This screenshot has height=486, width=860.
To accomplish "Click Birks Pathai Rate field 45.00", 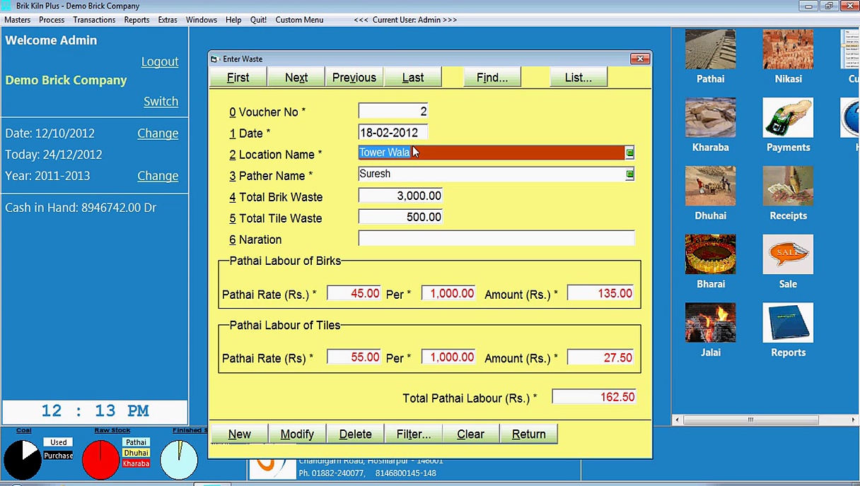I will click(x=354, y=293).
